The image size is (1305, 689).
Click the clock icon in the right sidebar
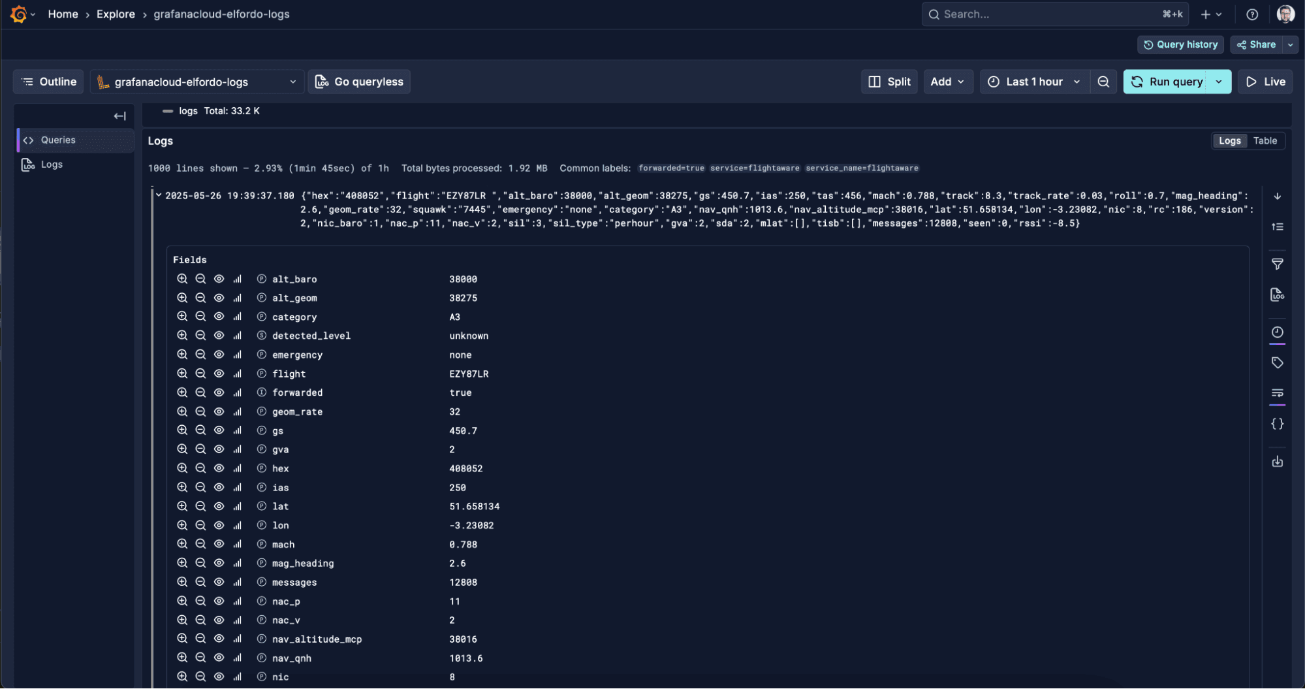[1278, 332]
